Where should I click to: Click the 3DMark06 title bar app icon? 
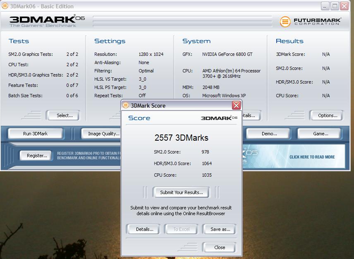pos(5,6)
